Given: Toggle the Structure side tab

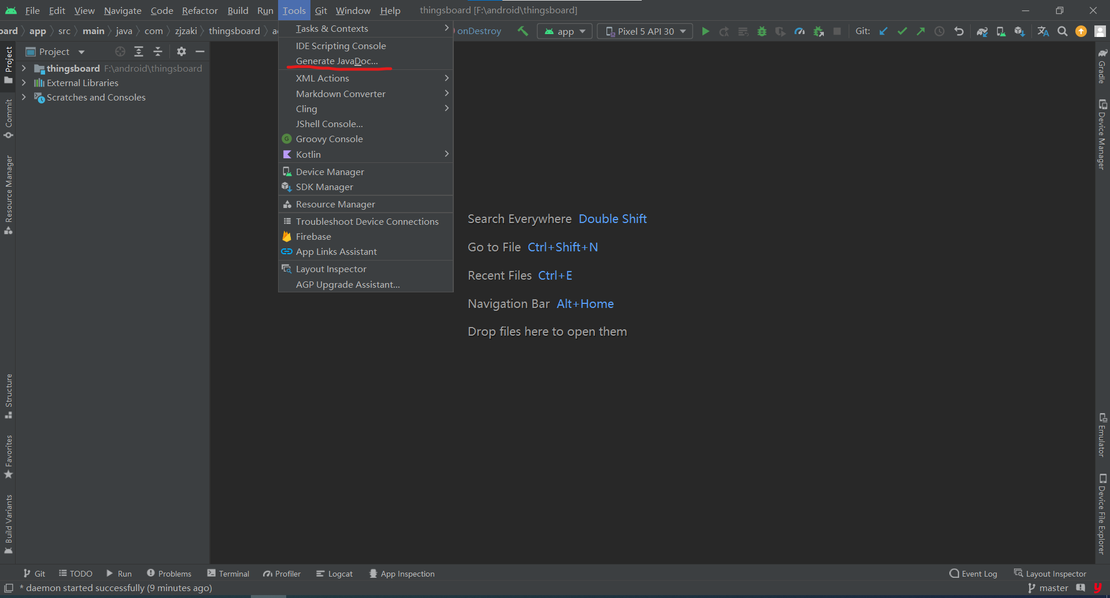Looking at the screenshot, I should pos(9,396).
